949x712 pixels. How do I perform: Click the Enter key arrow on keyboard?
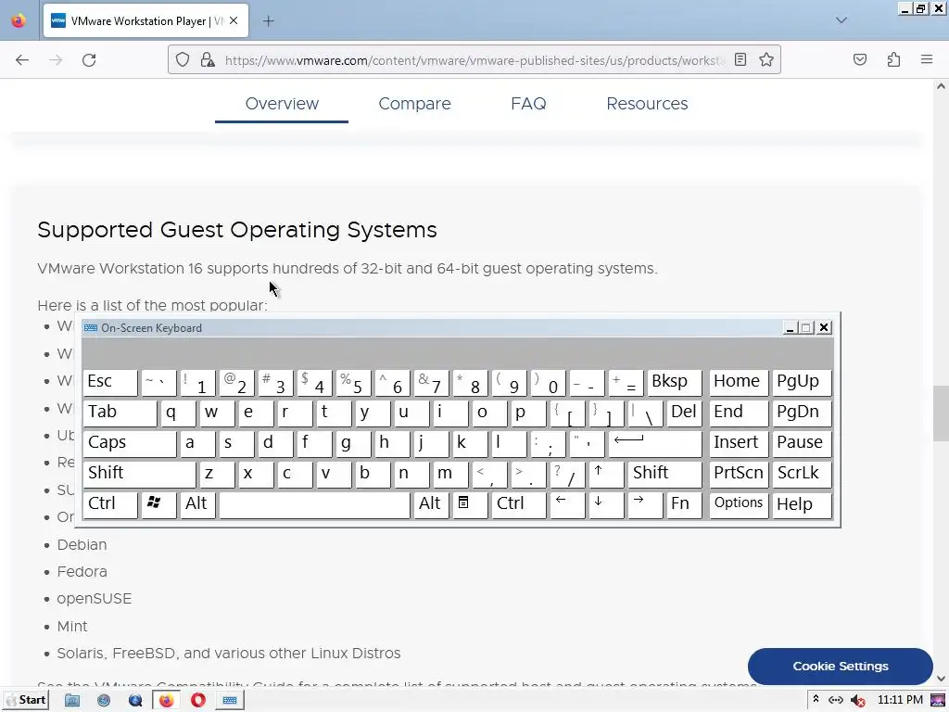pyautogui.click(x=655, y=443)
